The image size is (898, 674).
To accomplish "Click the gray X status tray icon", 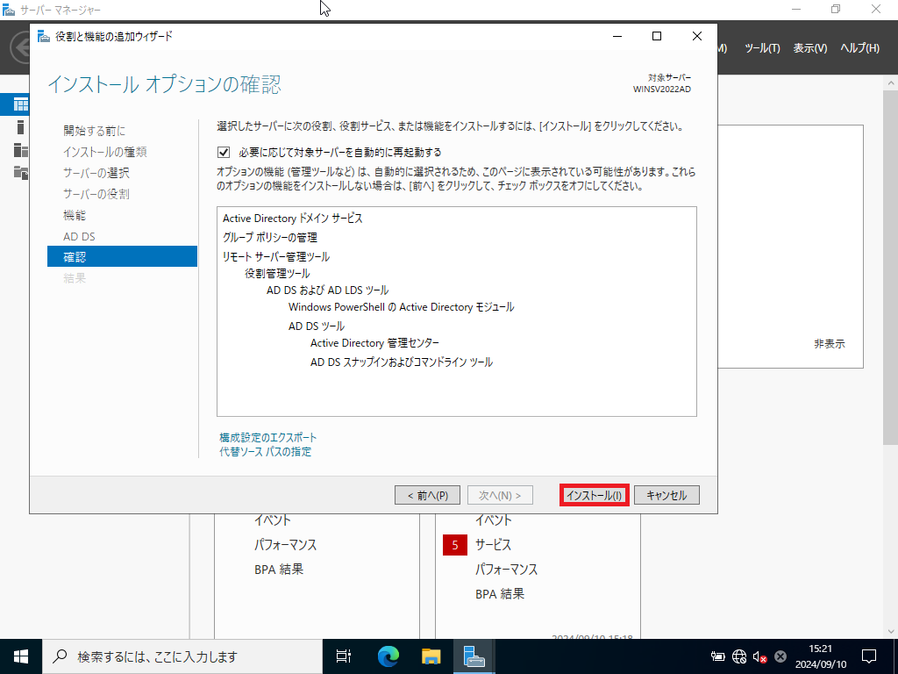I will (780, 656).
